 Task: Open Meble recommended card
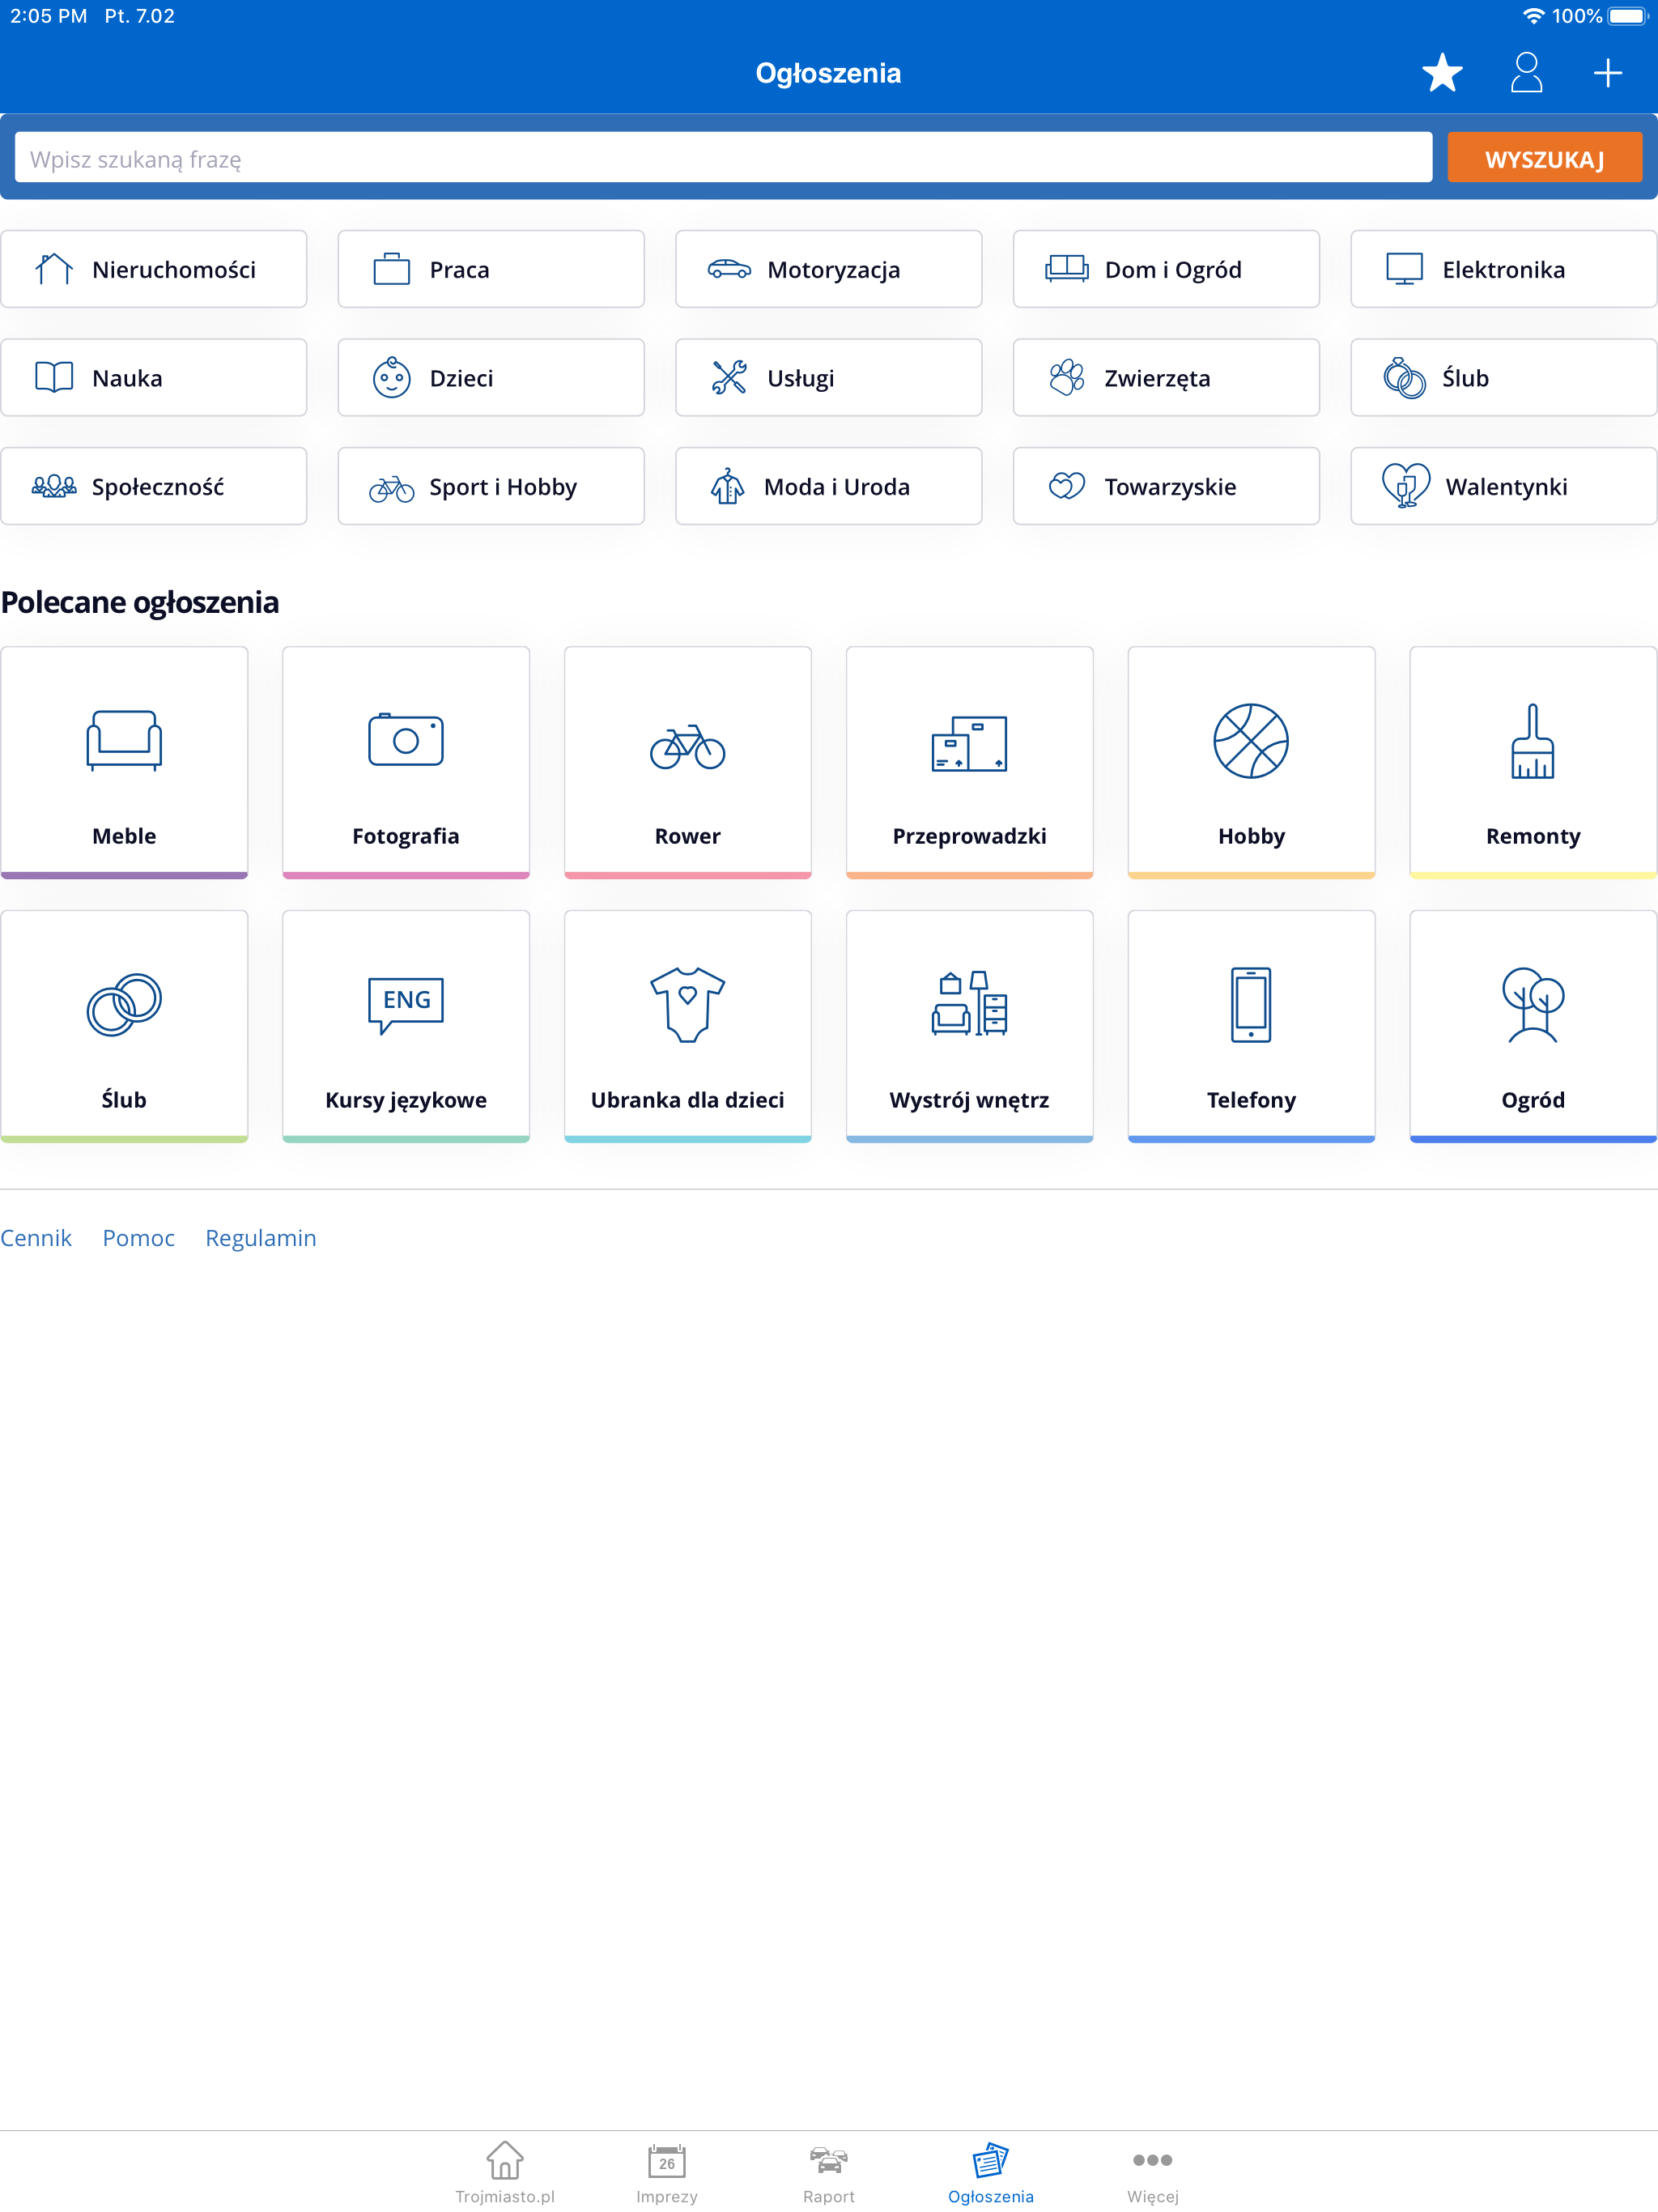124,763
